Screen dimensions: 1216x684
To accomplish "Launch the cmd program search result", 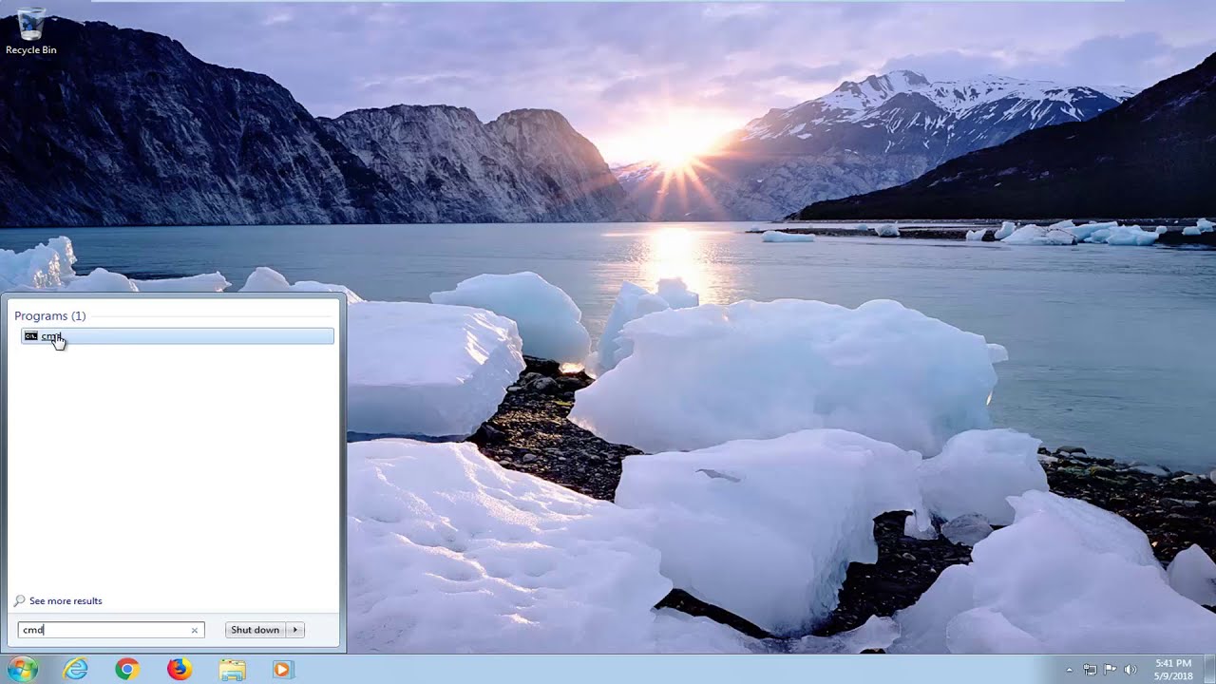I will 178,336.
